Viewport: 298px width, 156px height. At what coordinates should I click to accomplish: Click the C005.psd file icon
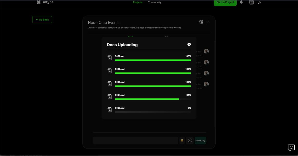[x=110, y=109]
